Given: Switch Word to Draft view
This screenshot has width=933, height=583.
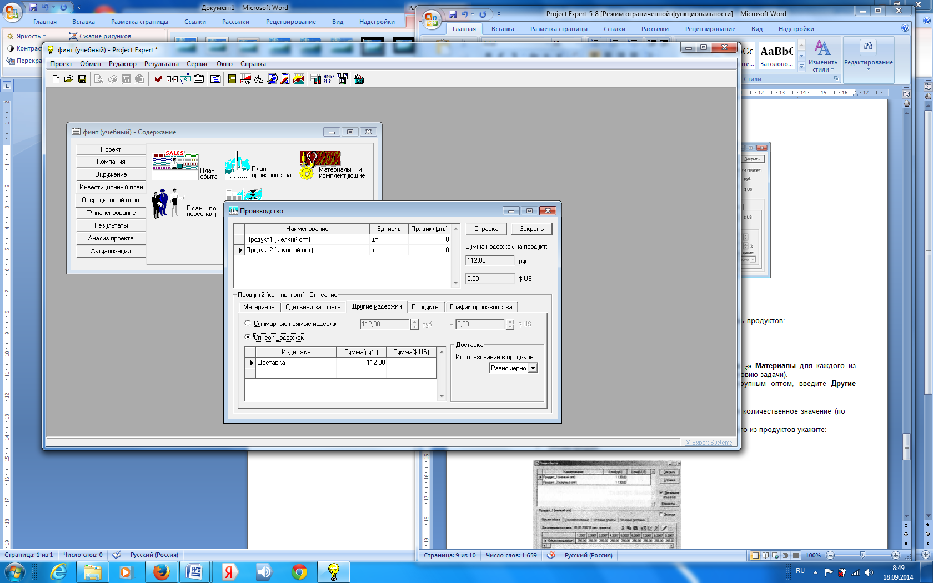Looking at the screenshot, I should [795, 555].
